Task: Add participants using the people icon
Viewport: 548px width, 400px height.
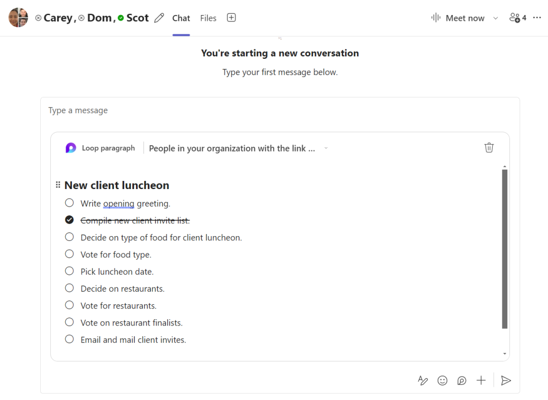Action: 516,17
